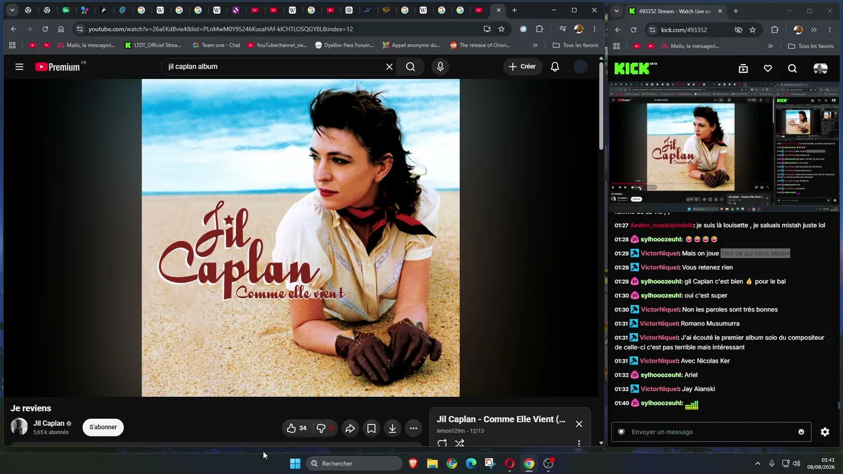Open the tab search dropdown in left browser
Image resolution: width=843 pixels, height=474 pixels.
pyautogui.click(x=12, y=11)
